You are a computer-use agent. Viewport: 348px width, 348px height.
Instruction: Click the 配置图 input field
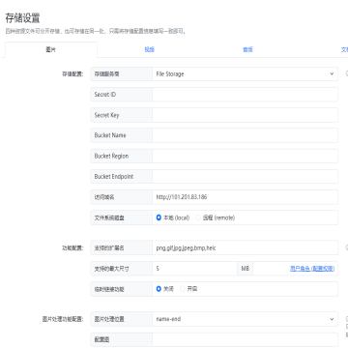[245, 339]
